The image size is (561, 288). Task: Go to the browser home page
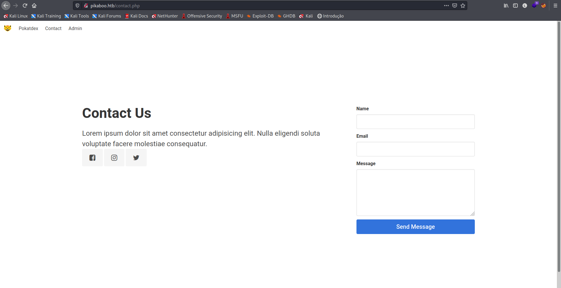coord(34,6)
